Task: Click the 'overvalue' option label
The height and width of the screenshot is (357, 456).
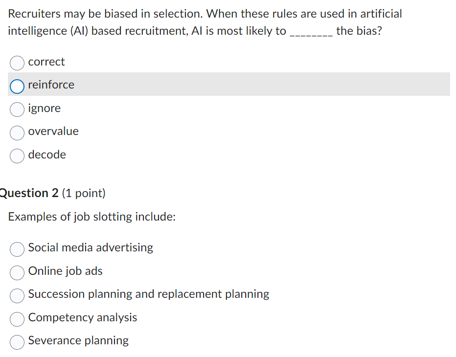Action: [53, 132]
